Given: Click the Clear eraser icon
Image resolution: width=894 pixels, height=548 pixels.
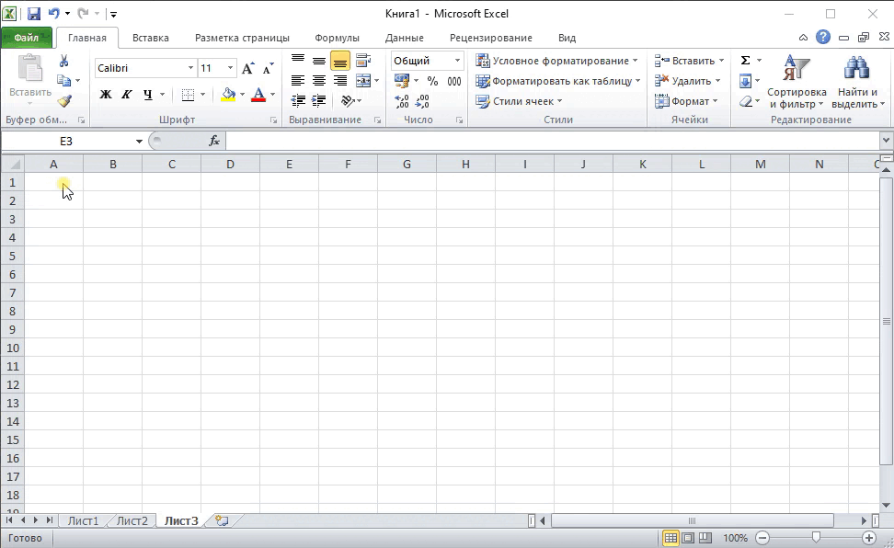Looking at the screenshot, I should (746, 101).
